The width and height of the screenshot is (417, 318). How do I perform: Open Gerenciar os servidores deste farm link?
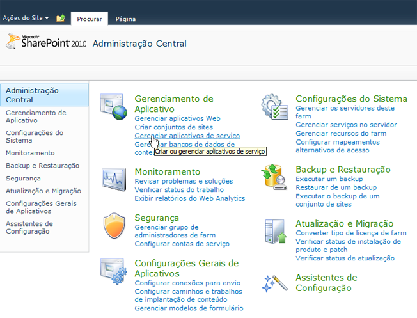(x=345, y=112)
